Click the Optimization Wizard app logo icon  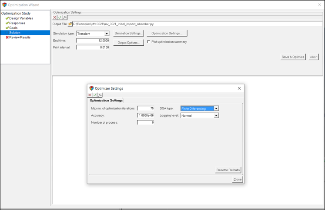[x=4, y=5]
